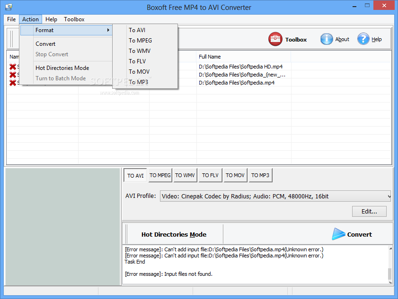Click the application icon in title bar
This screenshot has height=299, width=398.
[x=9, y=7]
